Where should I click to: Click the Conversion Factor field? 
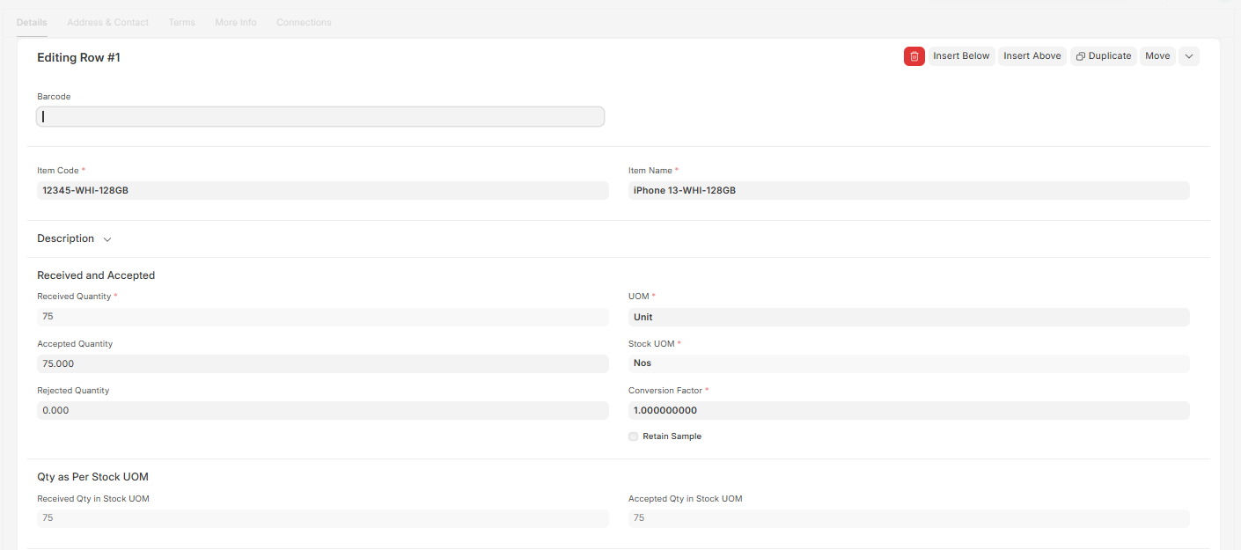coord(908,410)
